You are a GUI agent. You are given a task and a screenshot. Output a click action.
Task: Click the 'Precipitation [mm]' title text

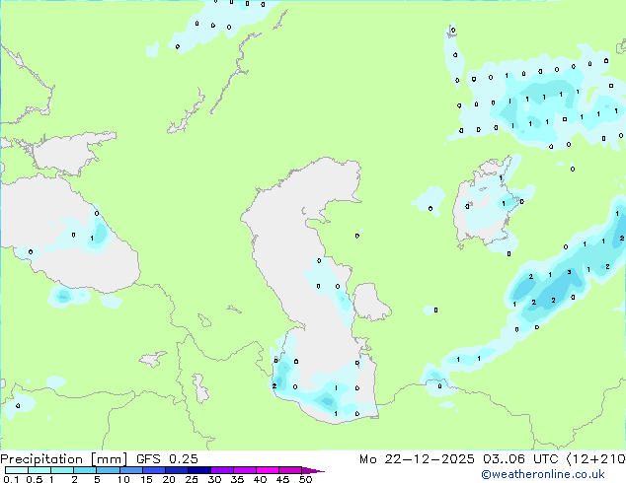point(63,459)
